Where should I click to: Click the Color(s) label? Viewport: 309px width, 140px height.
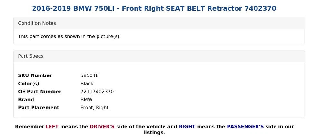tap(29, 84)
